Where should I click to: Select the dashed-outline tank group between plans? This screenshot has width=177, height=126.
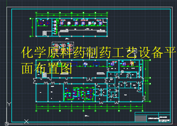pyautogui.click(x=63, y=48)
